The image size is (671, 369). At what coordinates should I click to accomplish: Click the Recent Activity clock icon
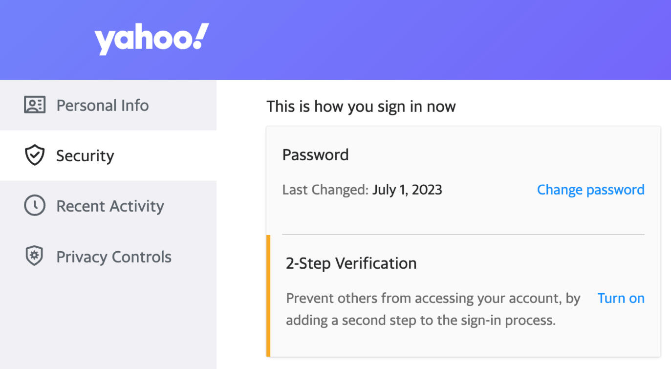tap(35, 206)
